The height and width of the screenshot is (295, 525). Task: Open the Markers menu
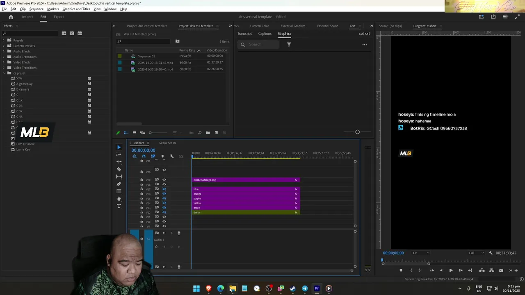[53, 9]
